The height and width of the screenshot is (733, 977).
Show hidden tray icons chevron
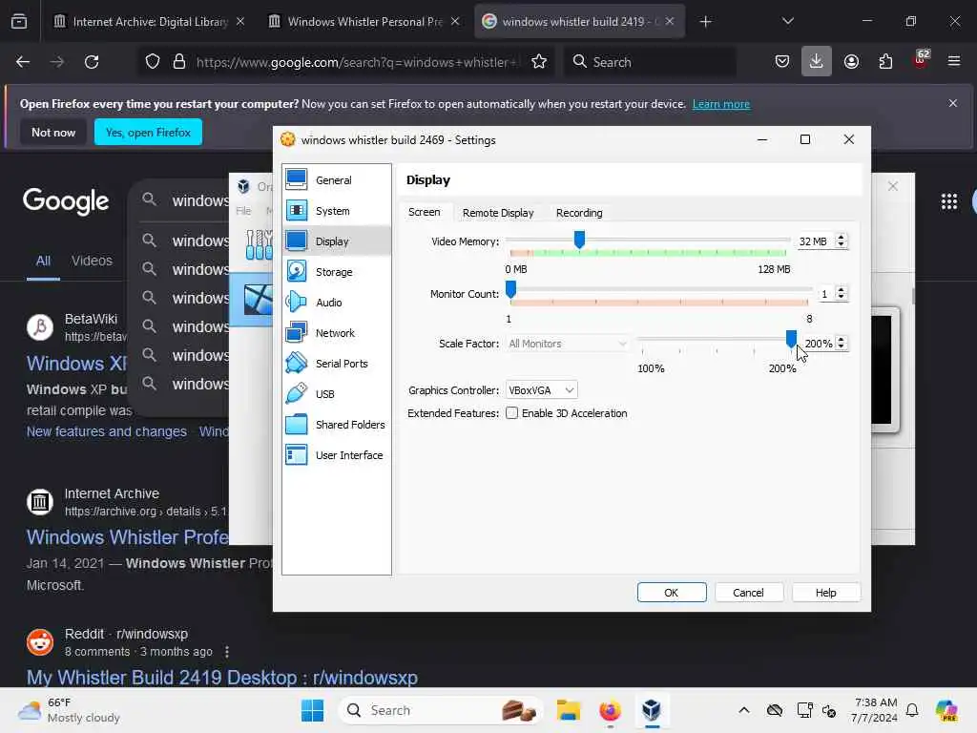tap(744, 710)
